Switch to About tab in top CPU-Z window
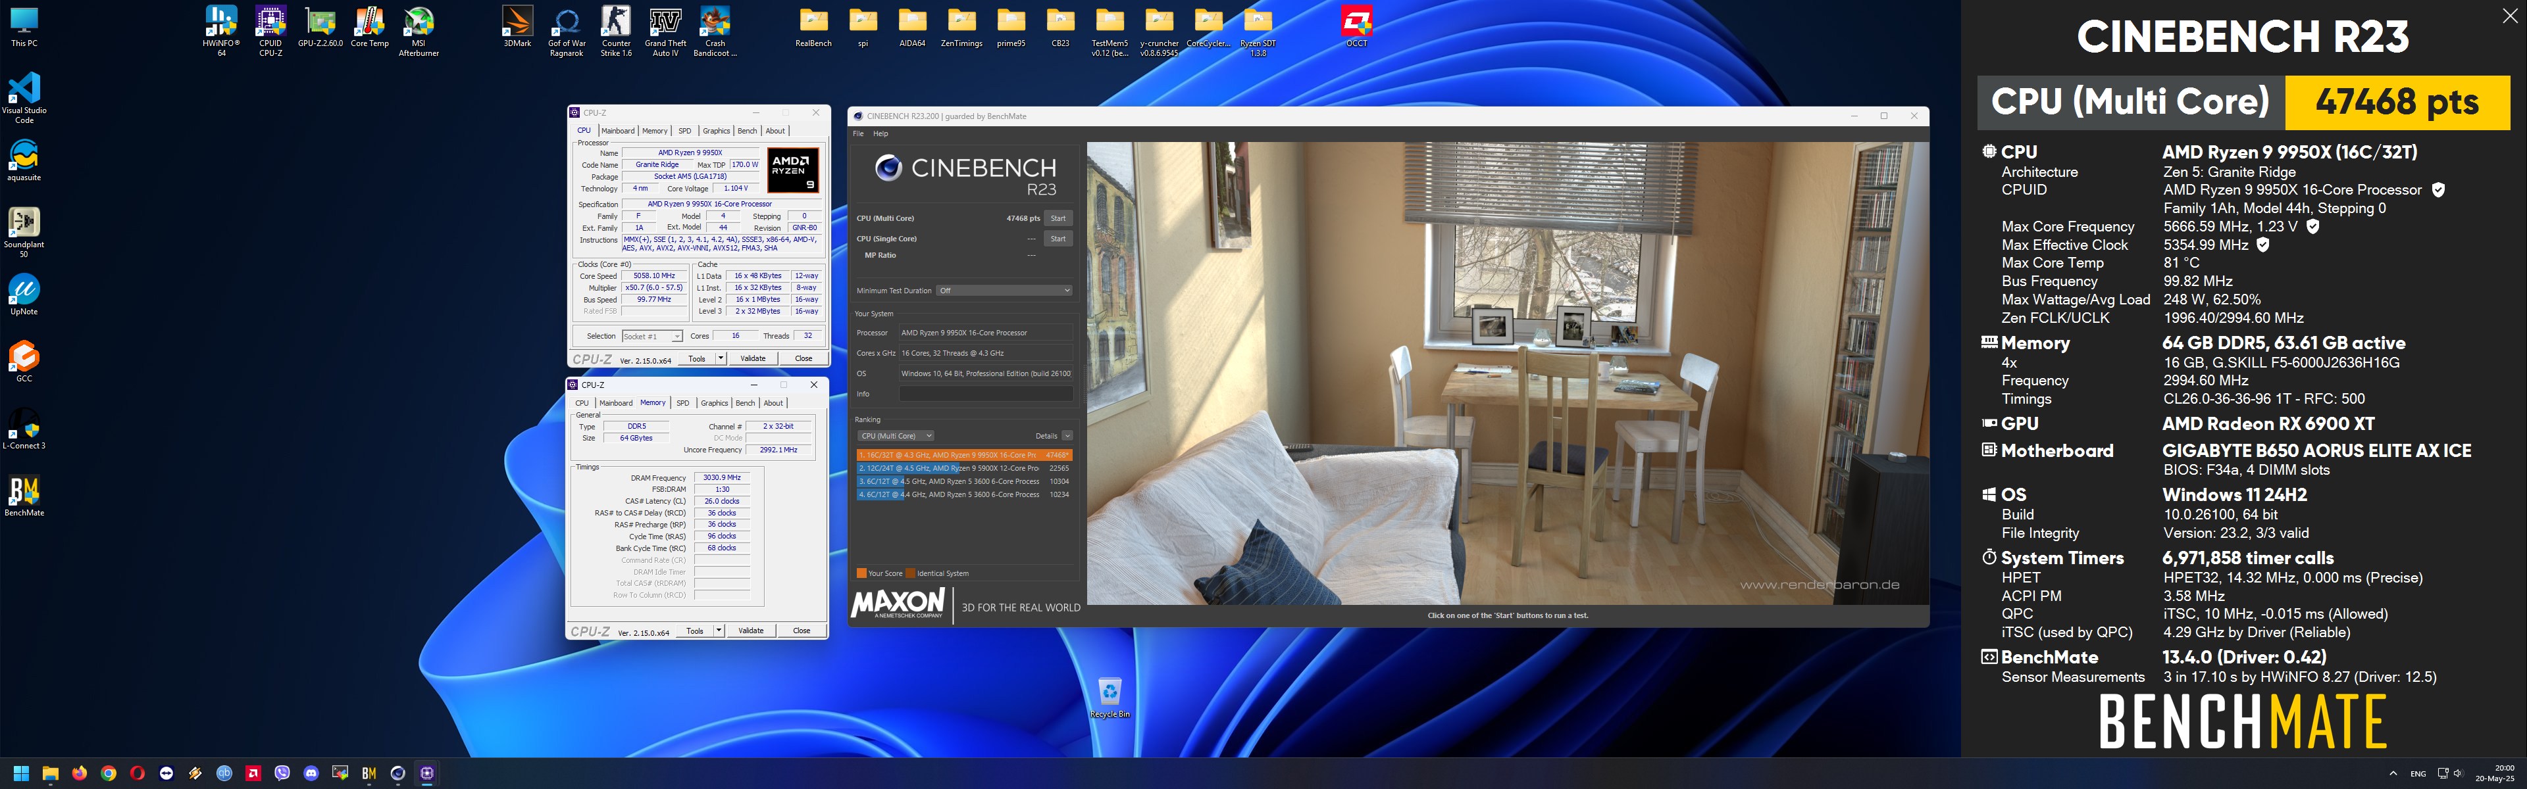The width and height of the screenshot is (2527, 789). click(775, 130)
